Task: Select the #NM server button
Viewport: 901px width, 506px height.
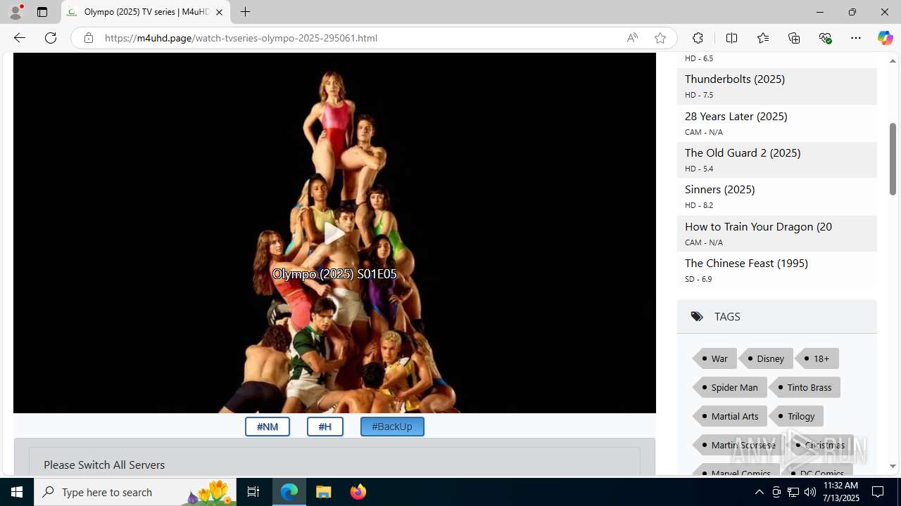Action: (x=267, y=427)
